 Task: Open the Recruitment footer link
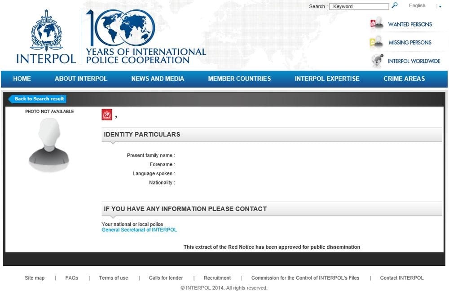click(x=217, y=278)
